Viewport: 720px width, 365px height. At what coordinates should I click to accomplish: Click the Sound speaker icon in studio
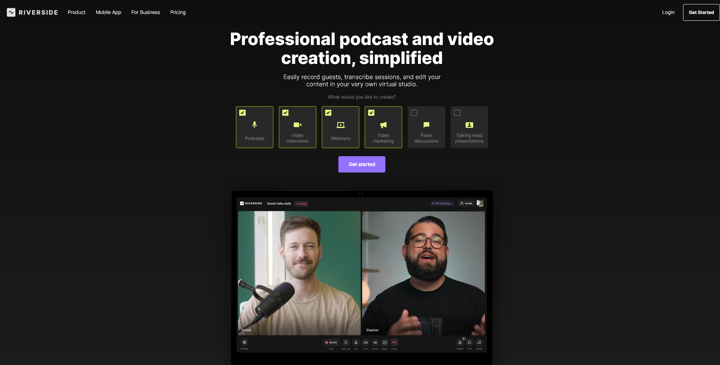375,342
